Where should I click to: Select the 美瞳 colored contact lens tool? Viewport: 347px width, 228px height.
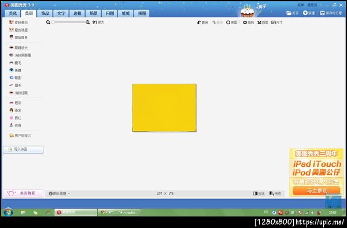(15, 70)
